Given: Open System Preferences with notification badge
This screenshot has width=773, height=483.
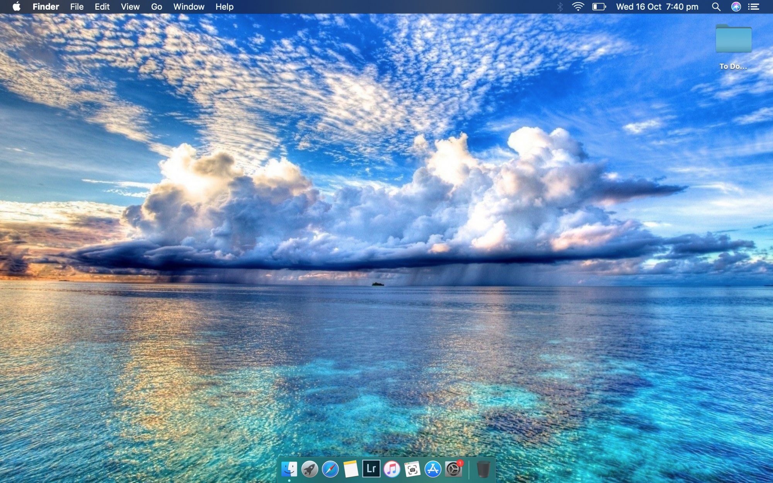Looking at the screenshot, I should (x=453, y=469).
